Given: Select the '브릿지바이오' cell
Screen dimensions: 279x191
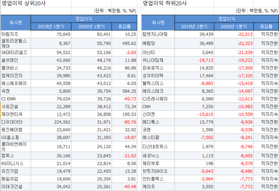Looking at the screenshot, I should [x=158, y=171].
